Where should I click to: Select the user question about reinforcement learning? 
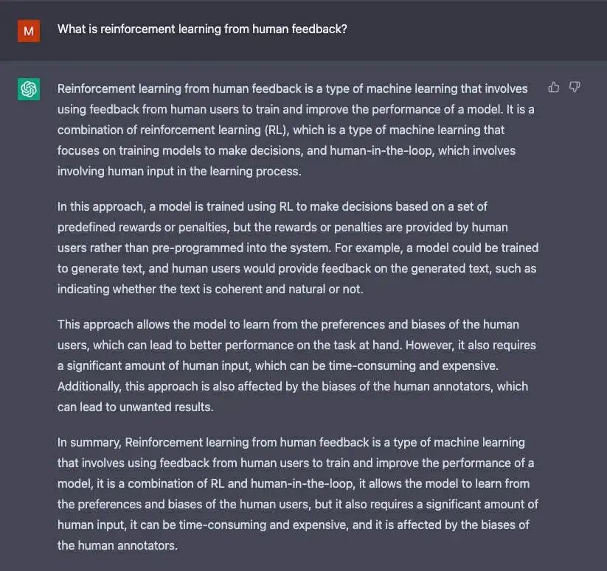(202, 29)
